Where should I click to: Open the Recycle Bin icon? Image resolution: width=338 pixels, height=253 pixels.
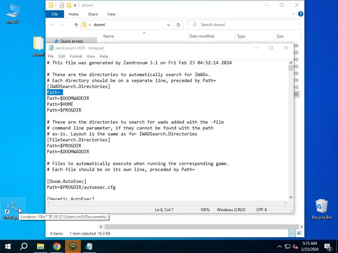[x=321, y=209]
